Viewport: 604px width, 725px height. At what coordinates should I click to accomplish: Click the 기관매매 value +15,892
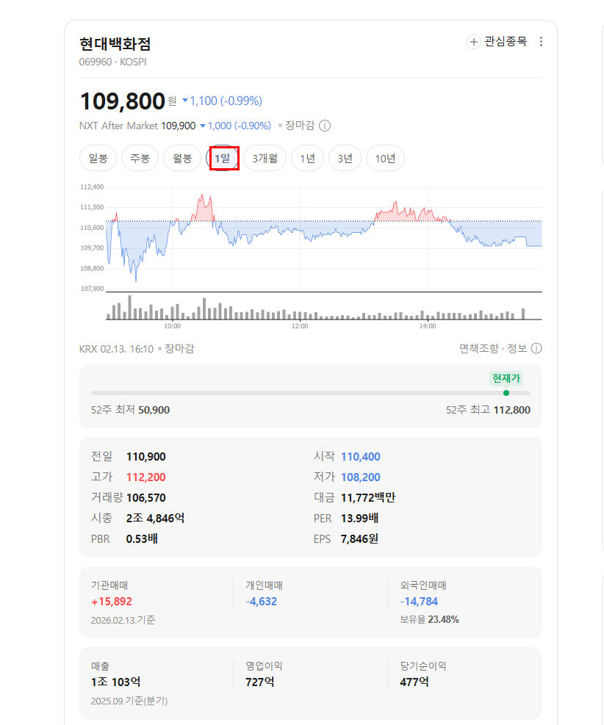pos(112,602)
